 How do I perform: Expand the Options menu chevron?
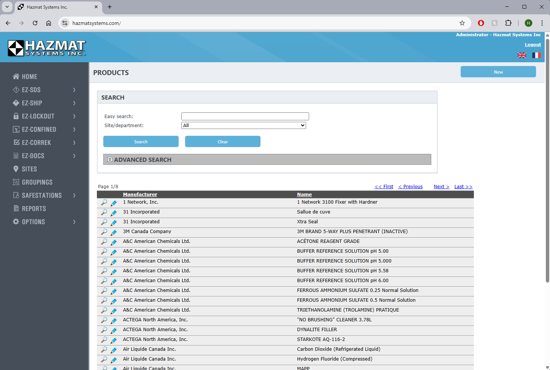click(x=74, y=222)
